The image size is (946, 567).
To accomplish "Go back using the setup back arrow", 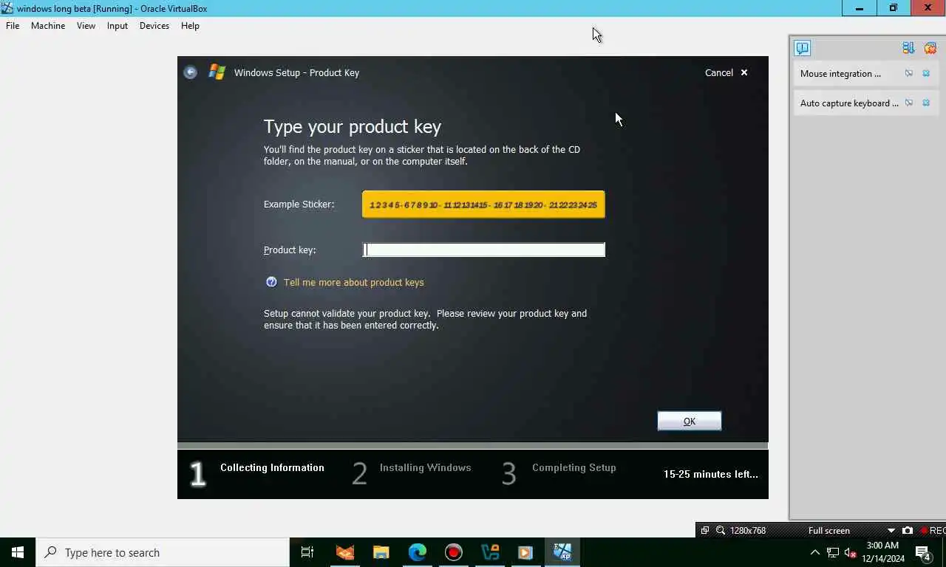I will tap(190, 72).
